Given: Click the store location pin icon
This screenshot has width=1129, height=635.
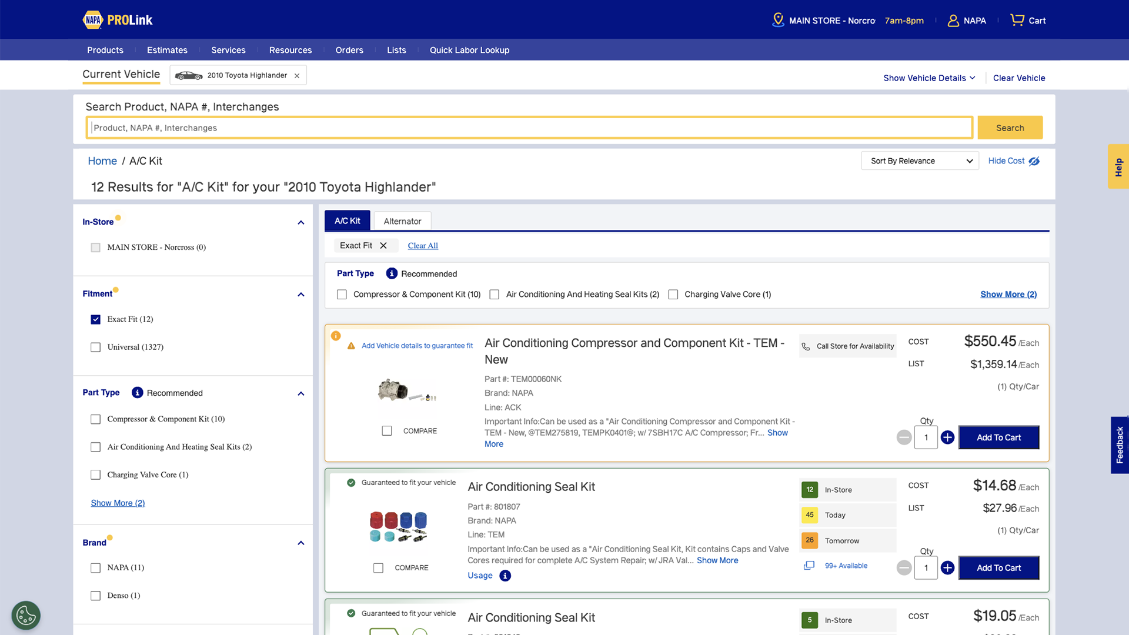Looking at the screenshot, I should 777,20.
